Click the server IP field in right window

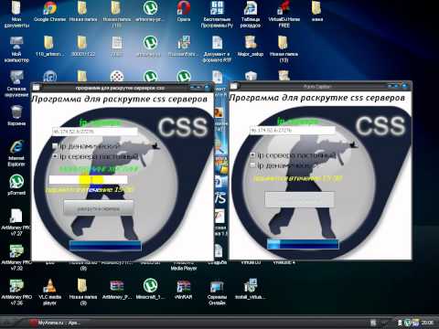point(293,130)
